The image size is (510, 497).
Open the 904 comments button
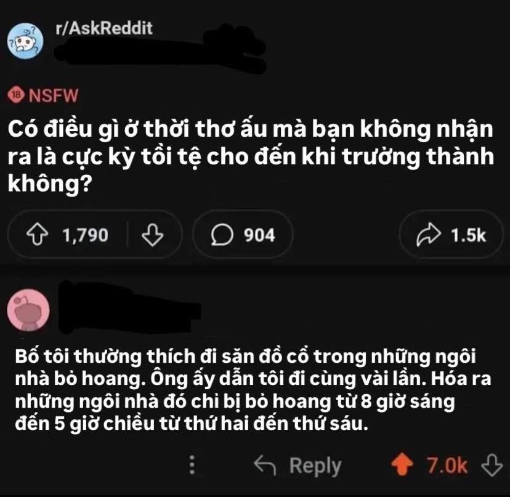point(243,235)
